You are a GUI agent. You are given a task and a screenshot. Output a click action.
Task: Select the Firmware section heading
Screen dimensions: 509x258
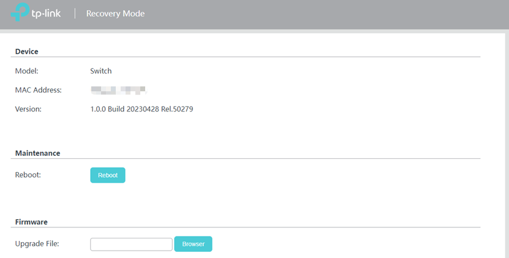pyautogui.click(x=31, y=222)
